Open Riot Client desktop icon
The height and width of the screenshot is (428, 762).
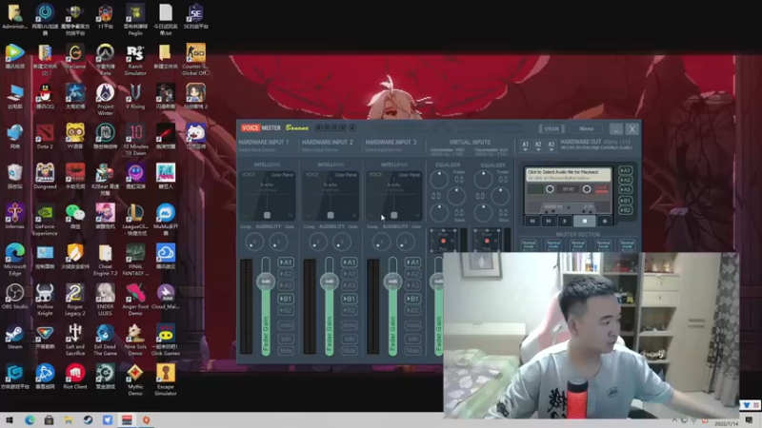pos(75,377)
